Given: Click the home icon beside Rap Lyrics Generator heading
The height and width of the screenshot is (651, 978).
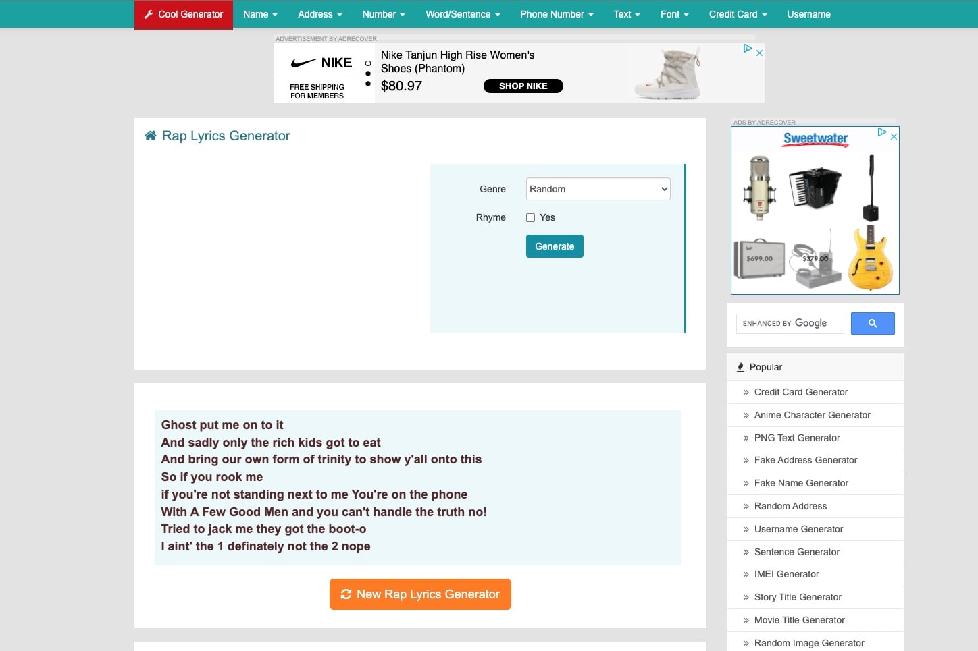Looking at the screenshot, I should pos(149,134).
